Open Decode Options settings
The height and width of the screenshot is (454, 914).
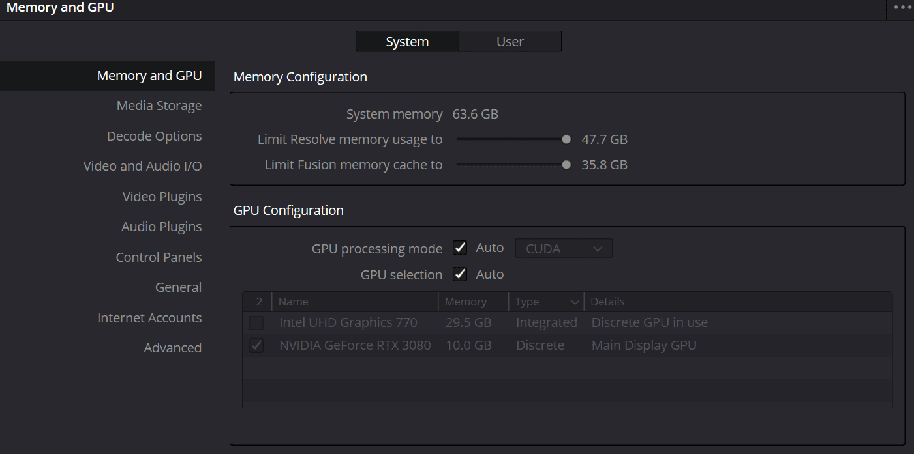pos(155,136)
